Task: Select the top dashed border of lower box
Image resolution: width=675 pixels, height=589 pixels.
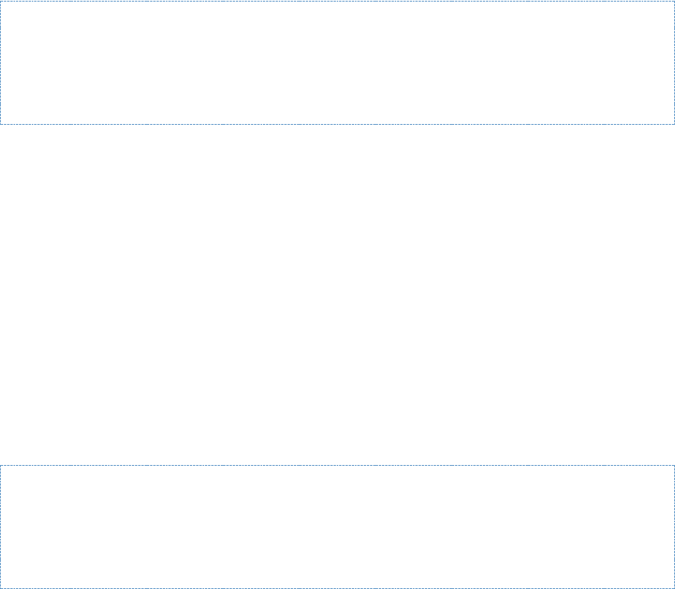Action: click(337, 466)
